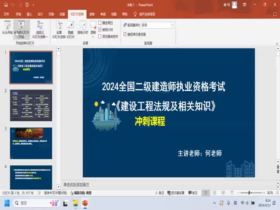The width and height of the screenshot is (280, 210).
Task: Adjust the zoom slider handle
Action: 249,193
